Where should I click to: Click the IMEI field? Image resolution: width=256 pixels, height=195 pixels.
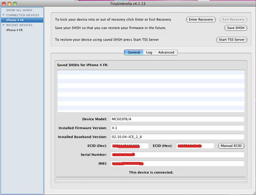tap(177, 163)
